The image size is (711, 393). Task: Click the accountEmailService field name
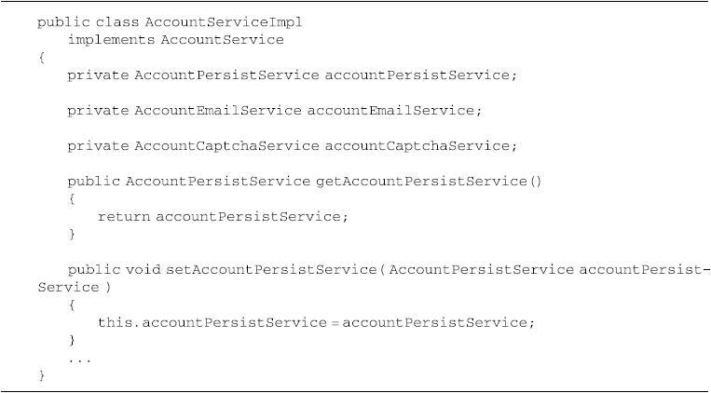(392, 111)
